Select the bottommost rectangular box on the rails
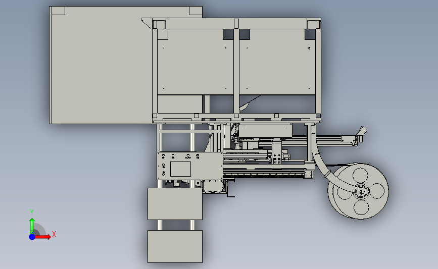The width and height of the screenshot is (438, 269). coord(175,246)
